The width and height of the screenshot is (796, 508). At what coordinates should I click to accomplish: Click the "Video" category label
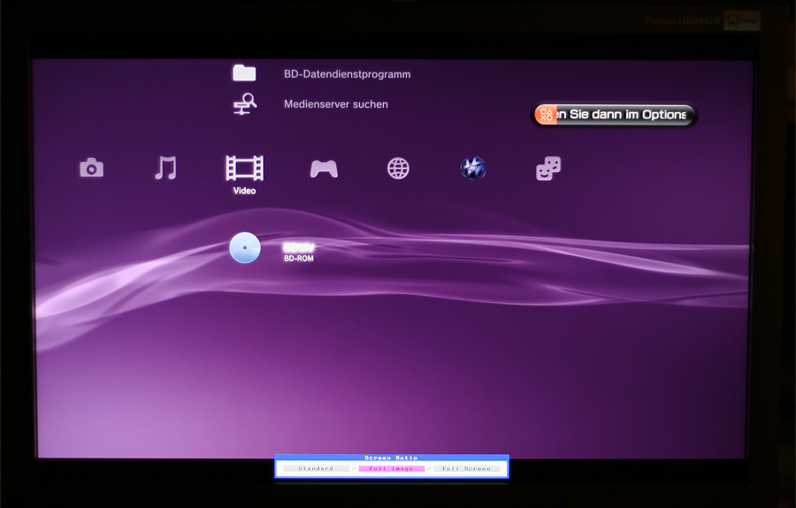pyautogui.click(x=244, y=191)
